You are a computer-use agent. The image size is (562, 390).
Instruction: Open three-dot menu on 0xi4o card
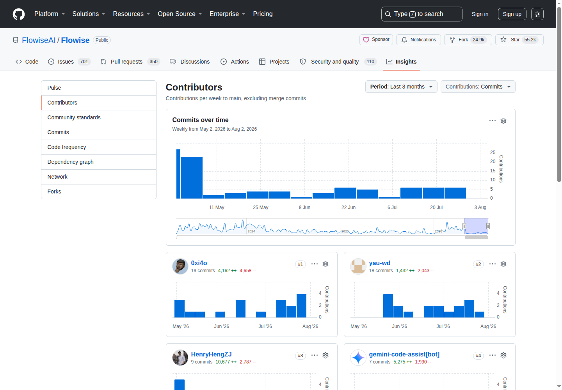click(315, 264)
